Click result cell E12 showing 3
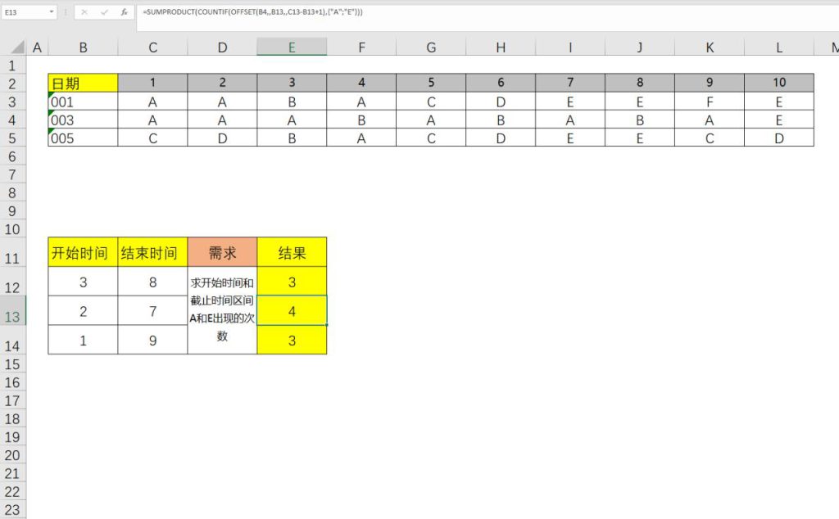Viewport: 839px width, 519px height. (292, 282)
